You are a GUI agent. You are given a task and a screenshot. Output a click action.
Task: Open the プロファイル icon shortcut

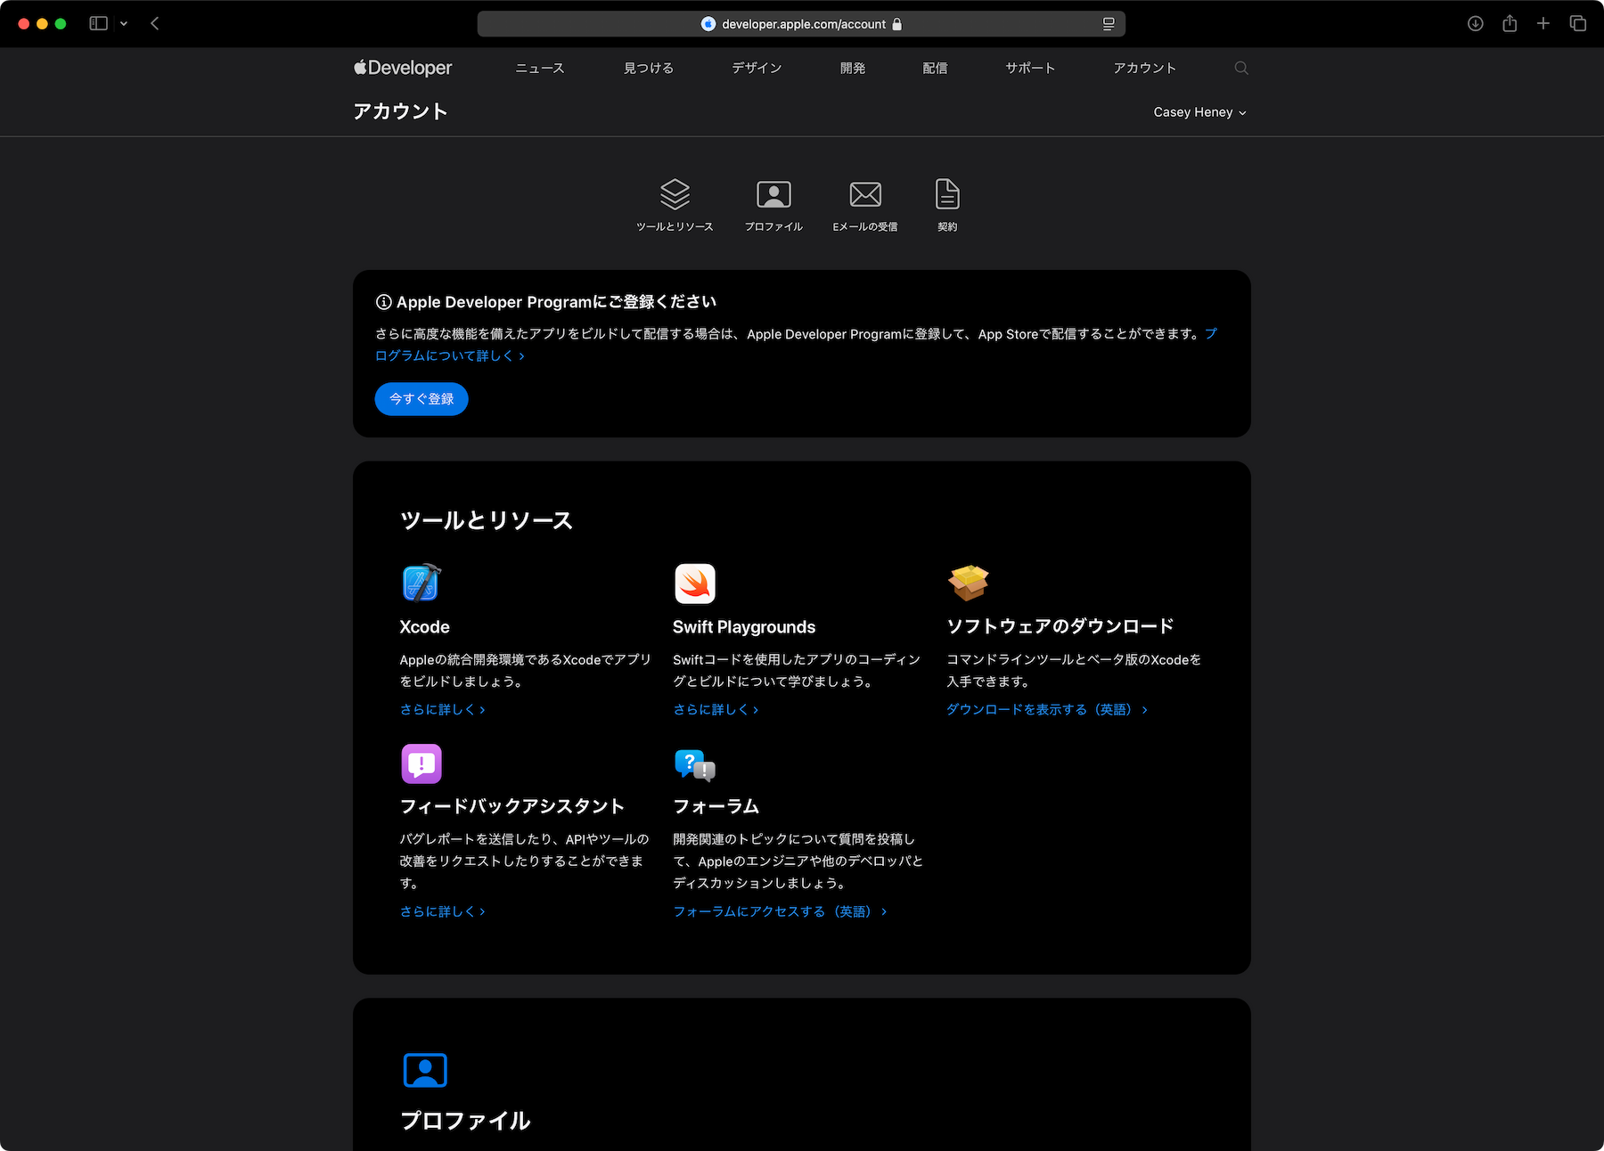tap(773, 194)
